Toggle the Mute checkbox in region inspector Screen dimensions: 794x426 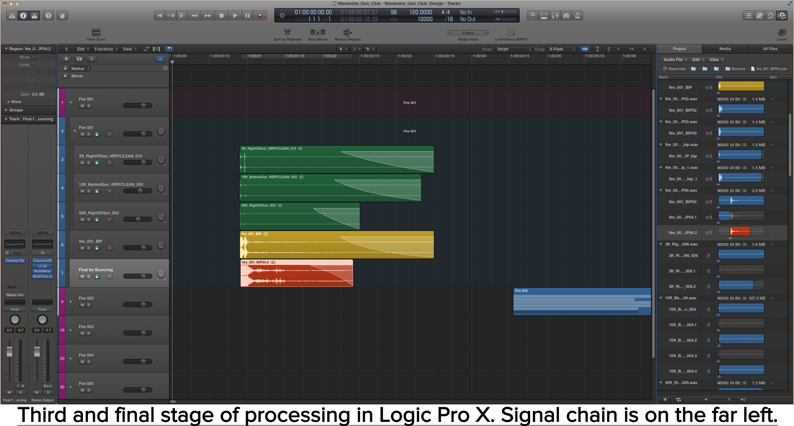point(34,57)
